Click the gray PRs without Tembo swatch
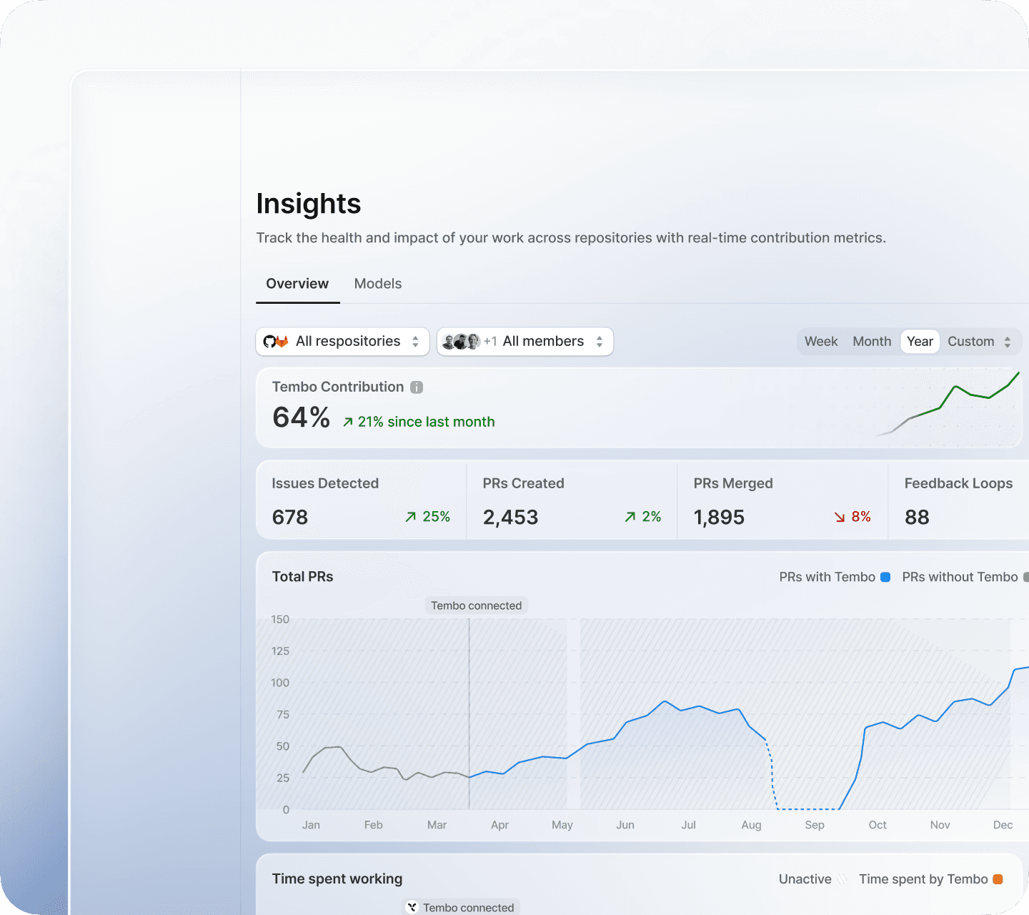The image size is (1029, 915). coord(1026,577)
